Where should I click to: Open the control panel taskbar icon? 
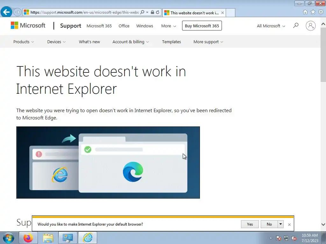coord(67,238)
